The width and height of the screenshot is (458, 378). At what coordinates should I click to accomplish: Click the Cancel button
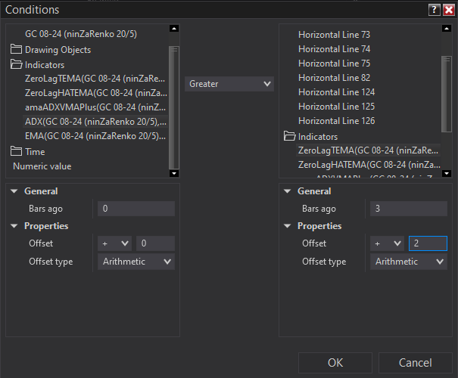click(415, 363)
